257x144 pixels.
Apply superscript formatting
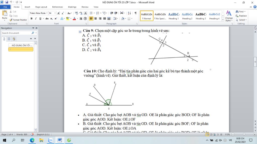pos(56,18)
